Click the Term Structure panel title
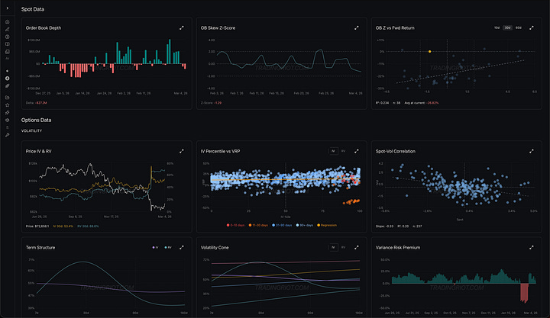Image resolution: width=550 pixels, height=318 pixels. coord(40,247)
